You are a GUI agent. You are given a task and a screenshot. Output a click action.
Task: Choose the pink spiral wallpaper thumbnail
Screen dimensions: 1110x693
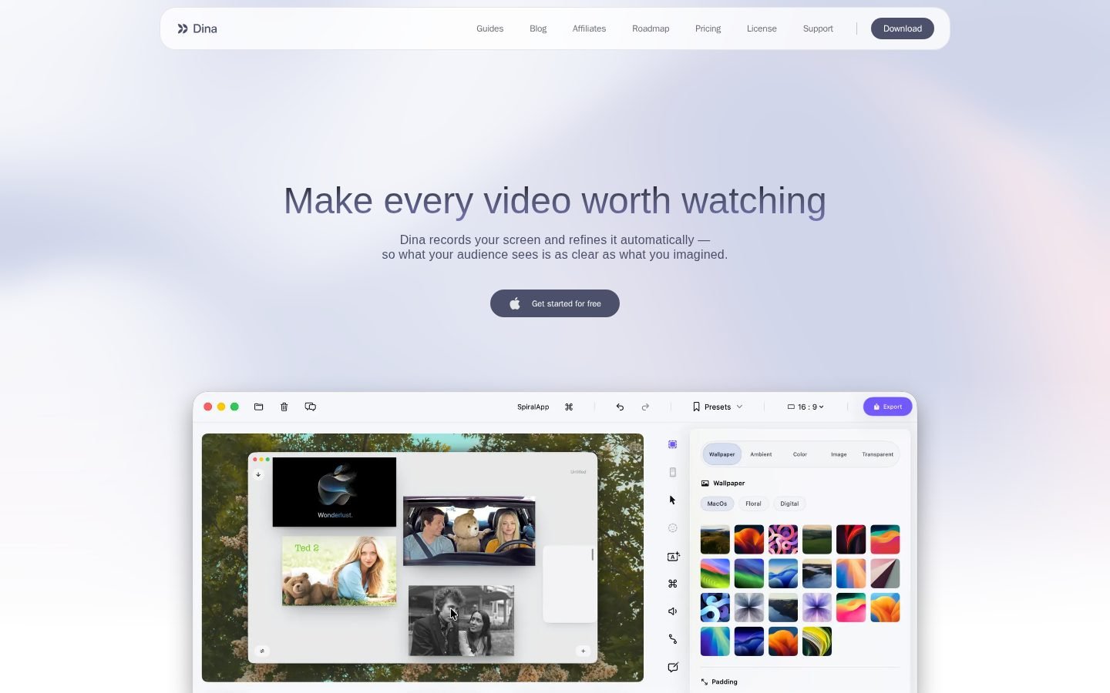coord(783,540)
